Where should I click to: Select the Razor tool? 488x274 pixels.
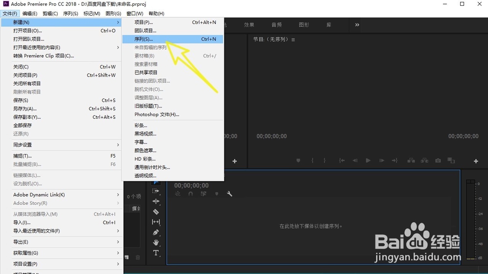coord(156,212)
